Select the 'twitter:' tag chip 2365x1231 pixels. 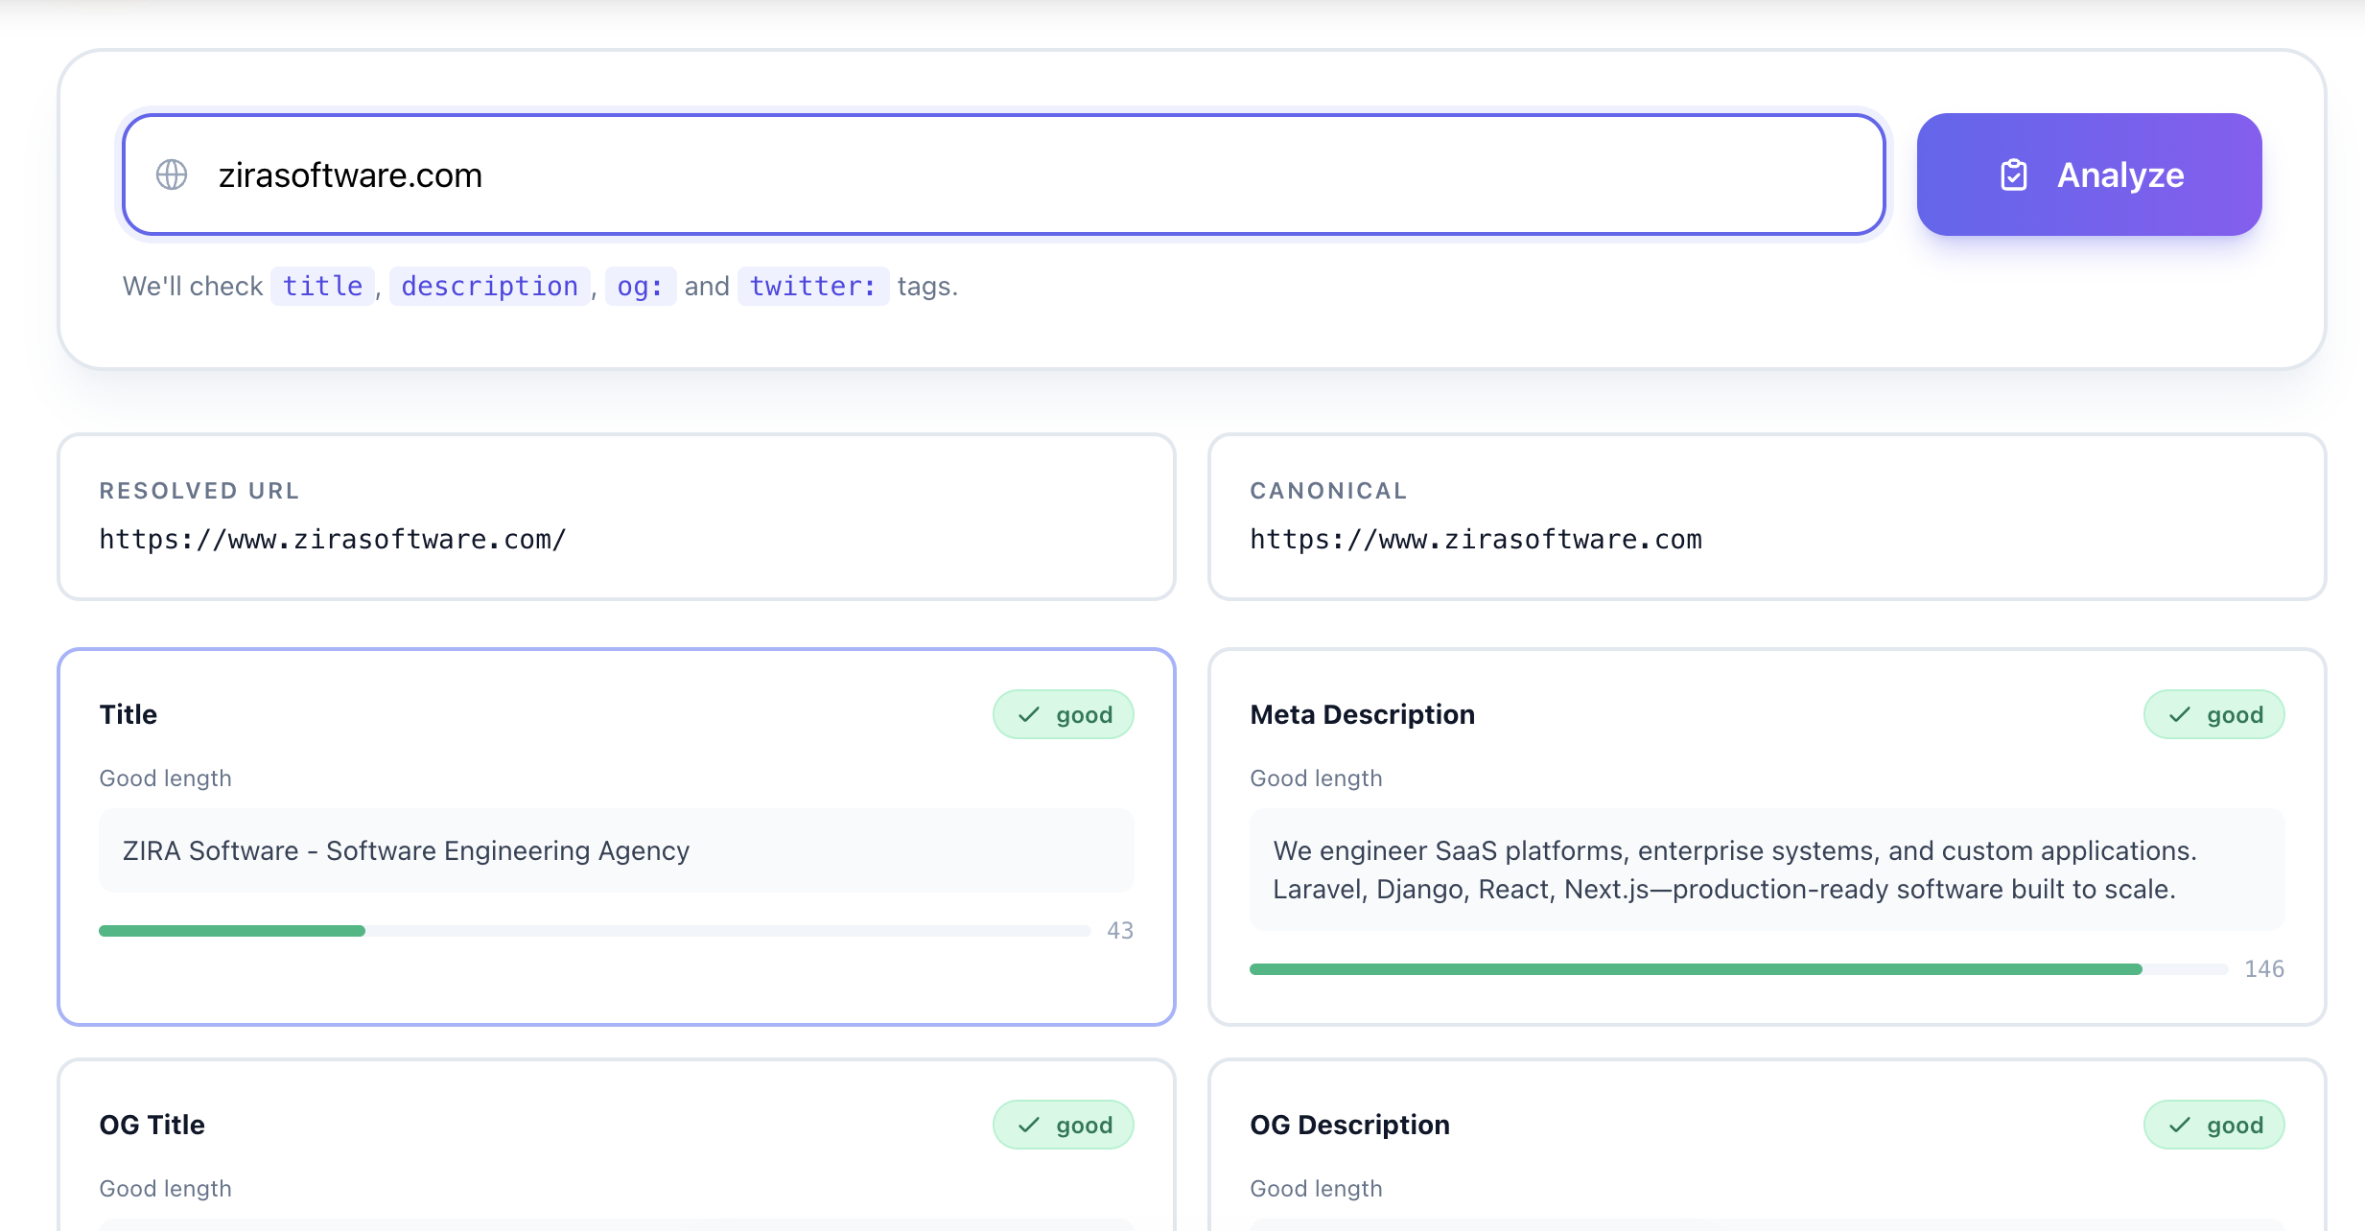click(x=812, y=285)
